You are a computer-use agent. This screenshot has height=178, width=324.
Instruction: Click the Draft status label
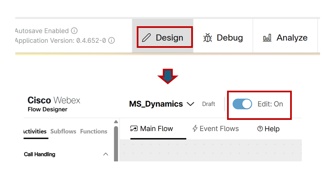coord(208,104)
